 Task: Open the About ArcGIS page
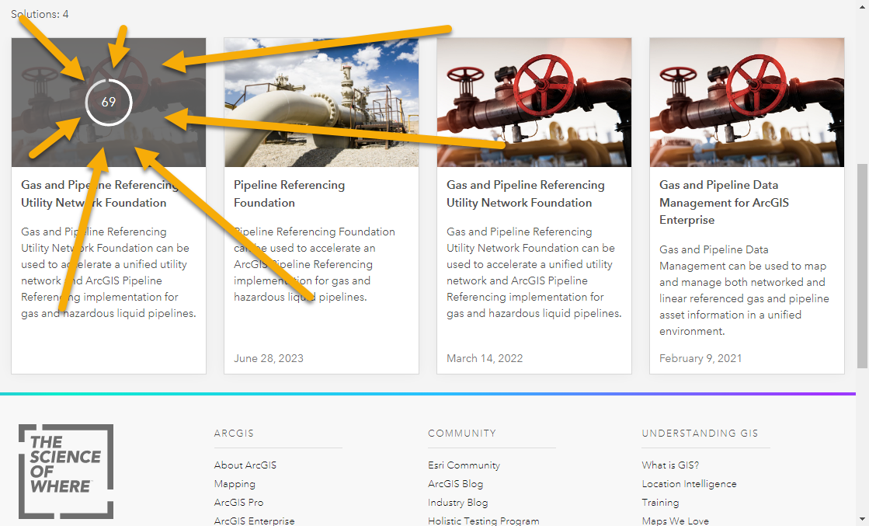245,465
